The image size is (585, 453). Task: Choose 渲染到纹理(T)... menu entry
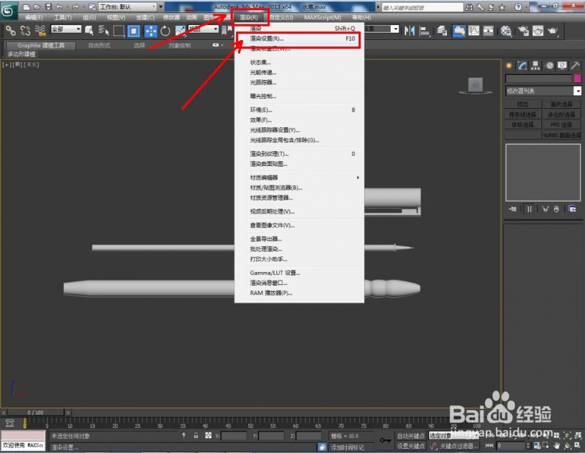click(299, 154)
